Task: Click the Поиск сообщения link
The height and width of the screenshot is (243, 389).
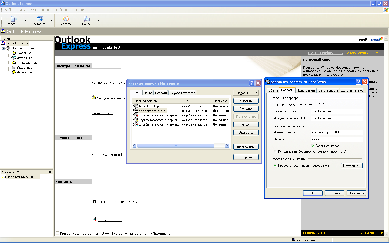Action: pyautogui.click(x=325, y=53)
